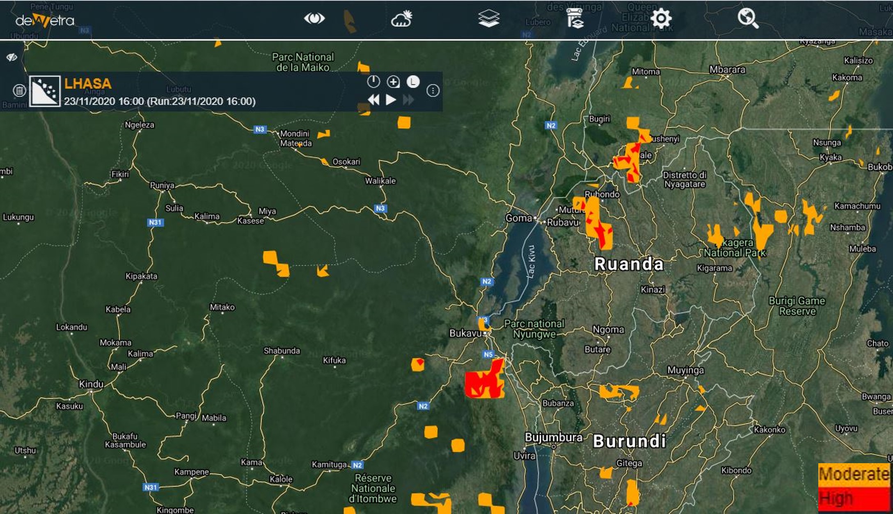
Task: Open the settings gear
Action: click(661, 18)
